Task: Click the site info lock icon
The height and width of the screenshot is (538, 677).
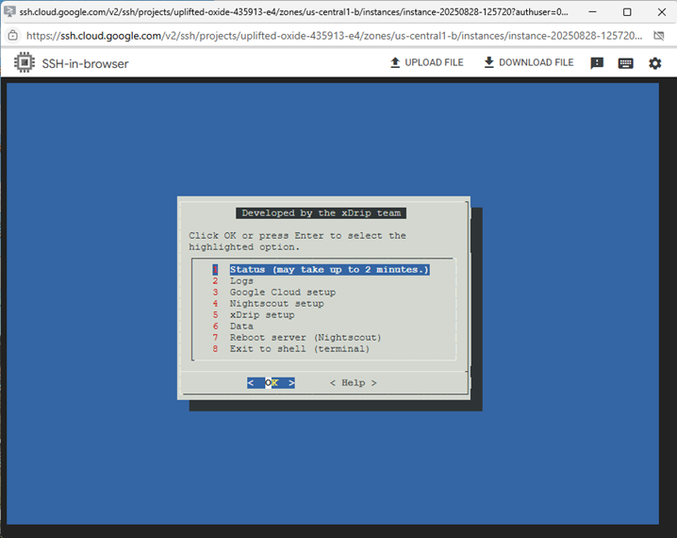Action: (x=13, y=36)
